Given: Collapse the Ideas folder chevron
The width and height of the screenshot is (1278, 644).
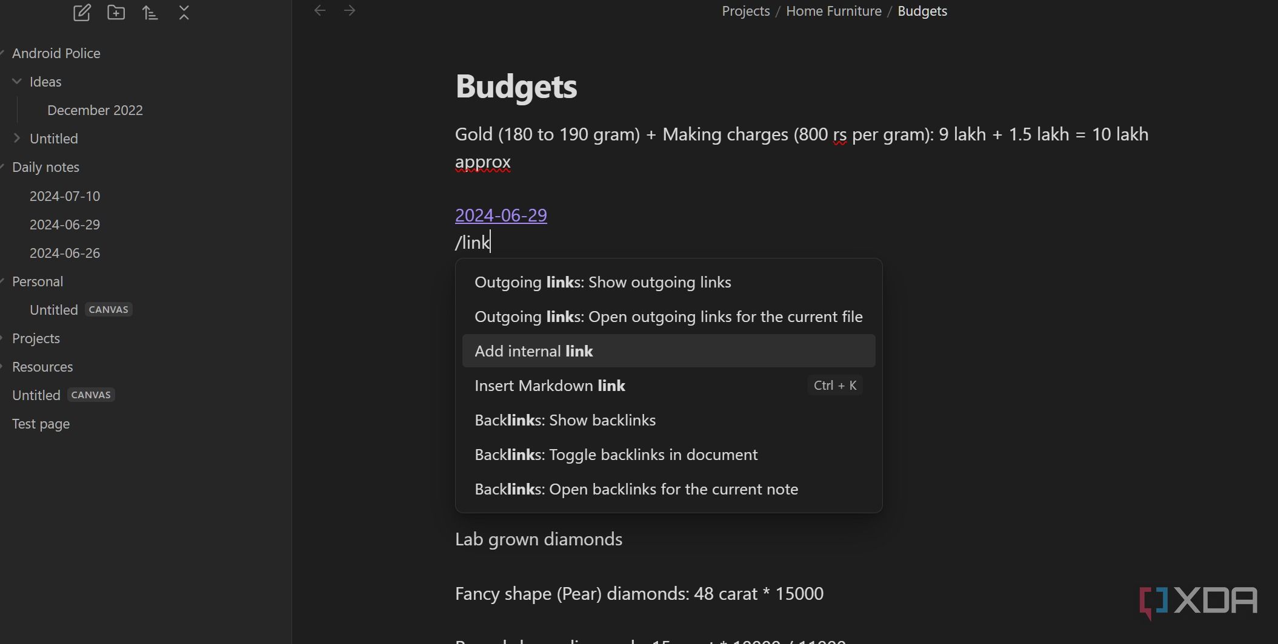Looking at the screenshot, I should pos(17,81).
